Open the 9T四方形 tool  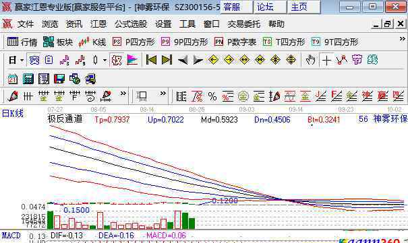(x=335, y=42)
